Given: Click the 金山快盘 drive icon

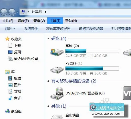Looking at the screenshot, I should point(57,117).
